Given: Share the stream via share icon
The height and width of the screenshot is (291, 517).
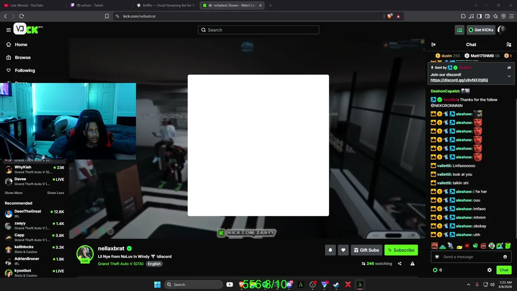Looking at the screenshot, I should [399, 264].
